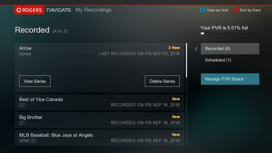Click the Arrow series title
Screen dimensions: 272x153
(x=25, y=48)
